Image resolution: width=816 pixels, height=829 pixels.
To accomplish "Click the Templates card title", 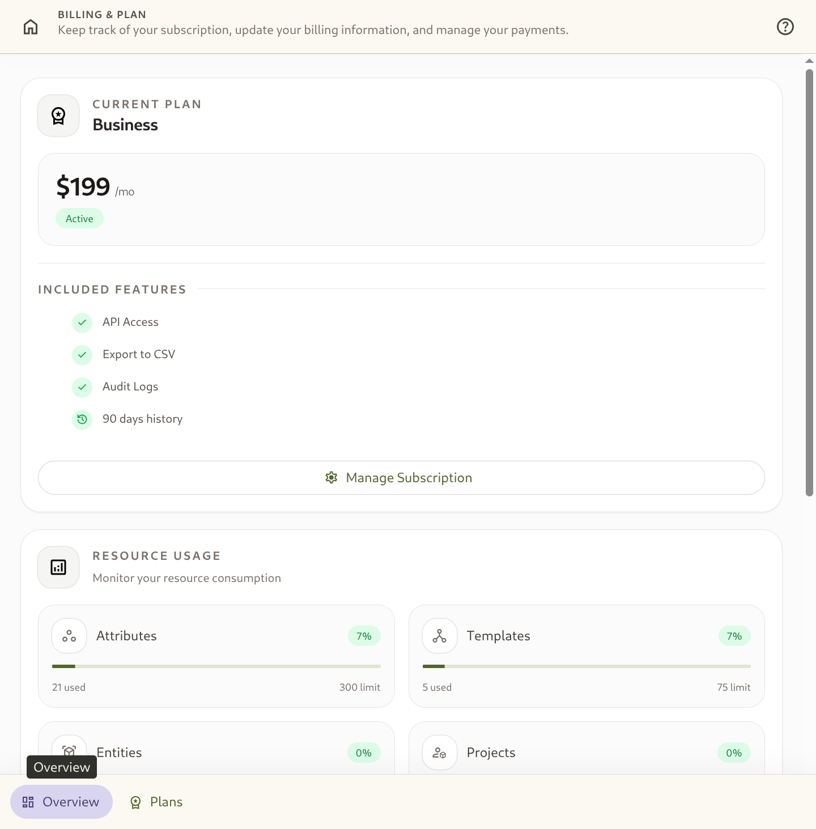I will [499, 636].
